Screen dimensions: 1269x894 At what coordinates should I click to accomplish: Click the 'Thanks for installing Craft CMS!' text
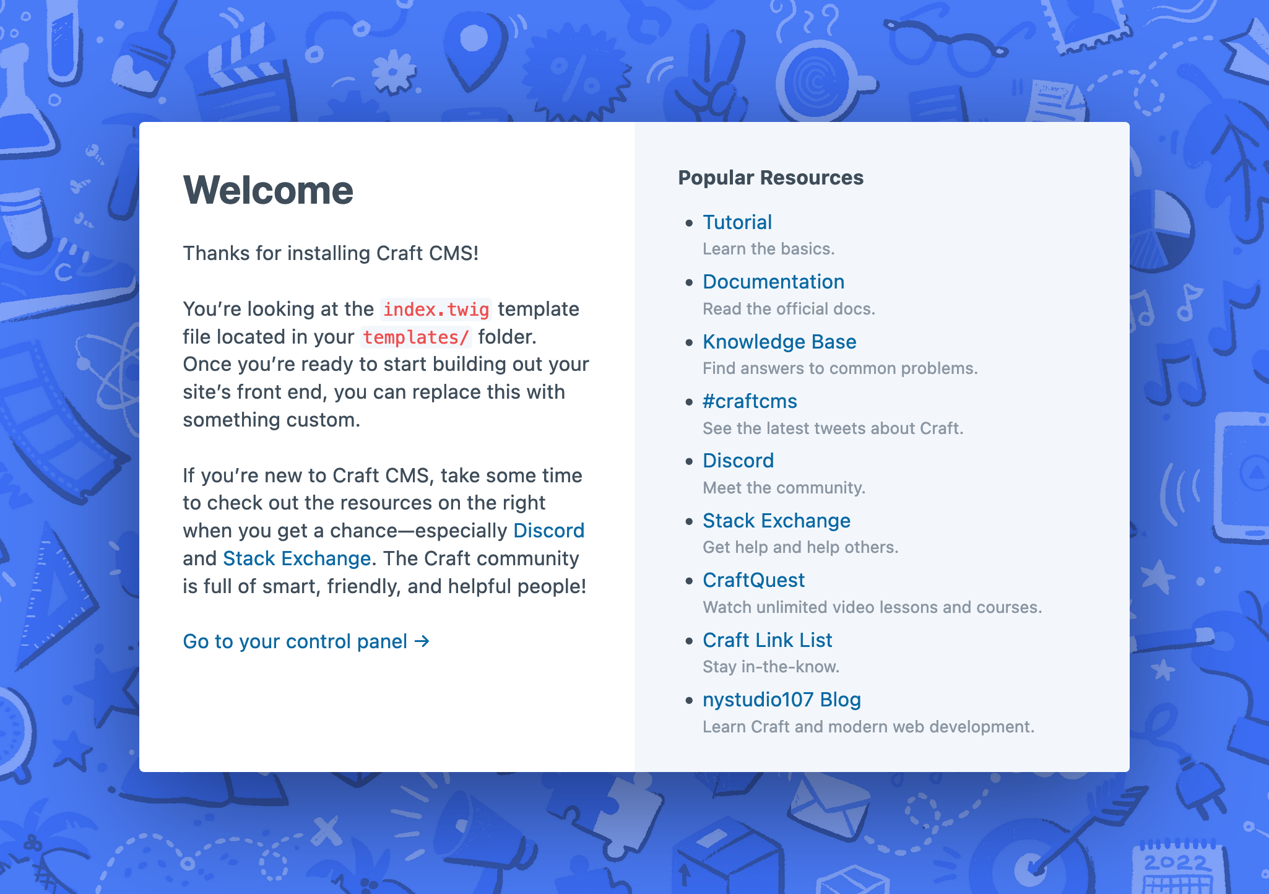(x=331, y=253)
